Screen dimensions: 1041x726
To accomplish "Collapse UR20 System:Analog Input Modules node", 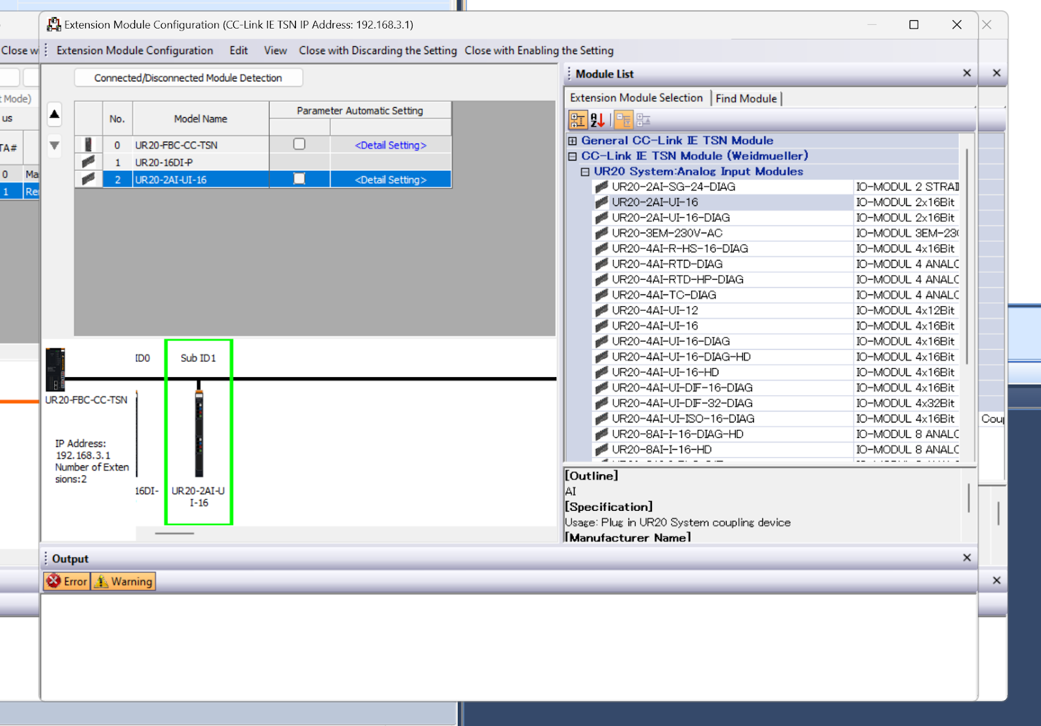I will point(585,172).
